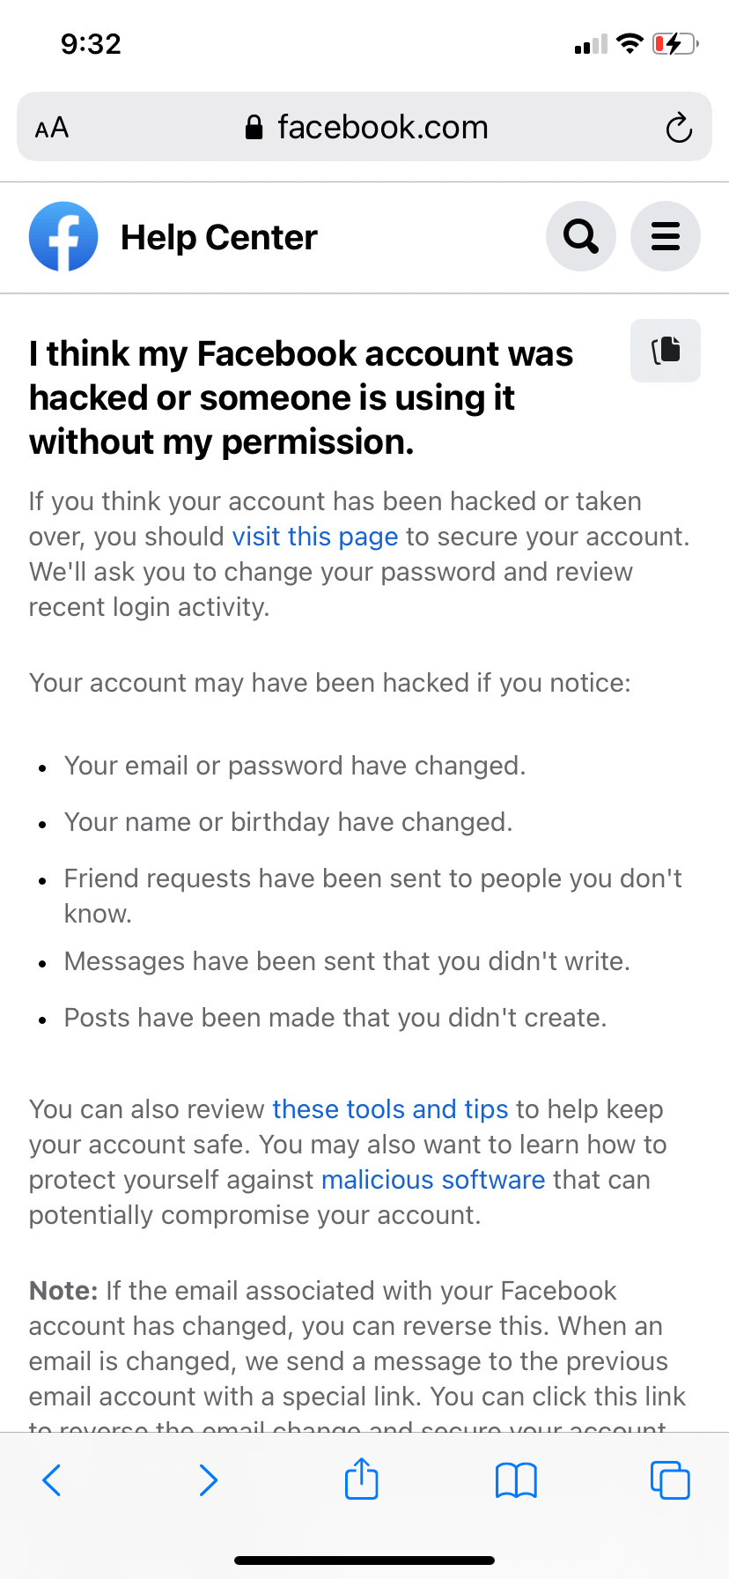Tap the home indicator bar
The height and width of the screenshot is (1579, 729).
click(x=364, y=1560)
